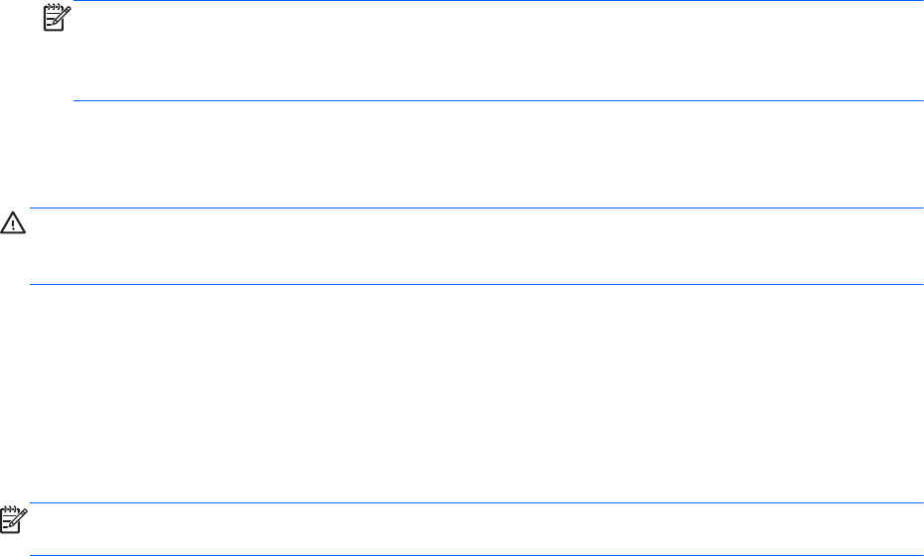924x556 pixels.
Task: Click the caution warning triangle icon
Action: coord(13,223)
